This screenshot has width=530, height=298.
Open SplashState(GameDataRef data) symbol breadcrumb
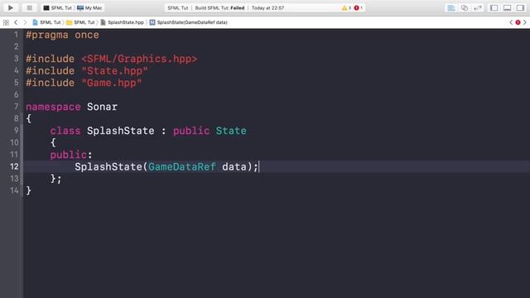pyautogui.click(x=188, y=22)
